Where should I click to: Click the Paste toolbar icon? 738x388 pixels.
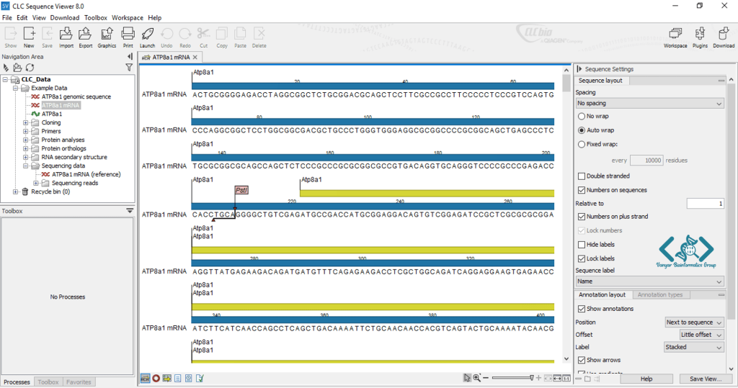click(x=240, y=37)
